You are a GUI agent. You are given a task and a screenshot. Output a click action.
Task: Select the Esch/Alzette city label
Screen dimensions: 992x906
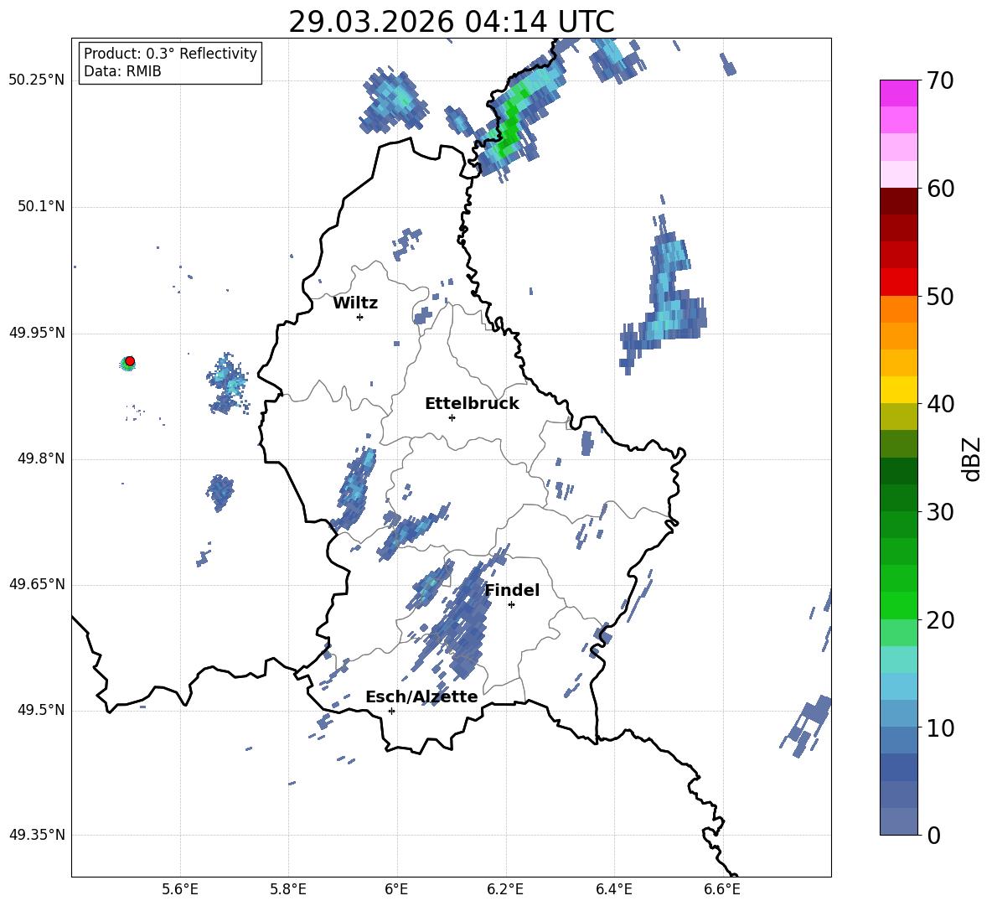[x=421, y=697]
